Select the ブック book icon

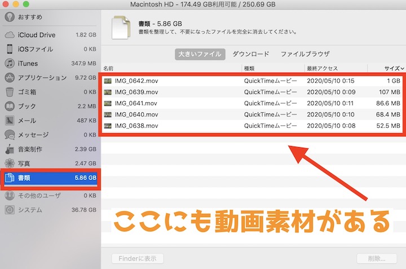10,106
